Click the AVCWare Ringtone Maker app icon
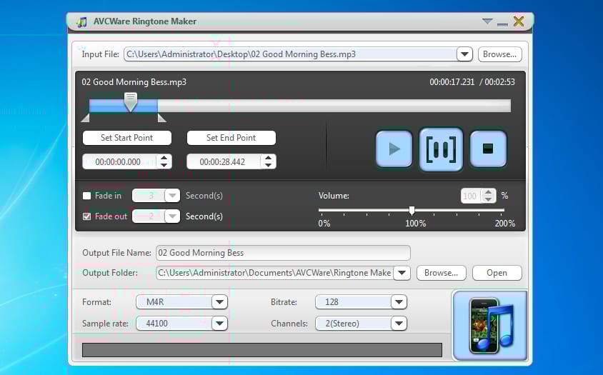Image resolution: width=603 pixels, height=375 pixels. click(81, 22)
